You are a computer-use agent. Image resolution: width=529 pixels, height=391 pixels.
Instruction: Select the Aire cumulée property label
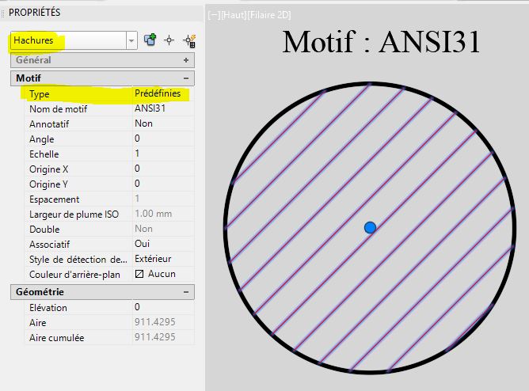[x=57, y=338]
